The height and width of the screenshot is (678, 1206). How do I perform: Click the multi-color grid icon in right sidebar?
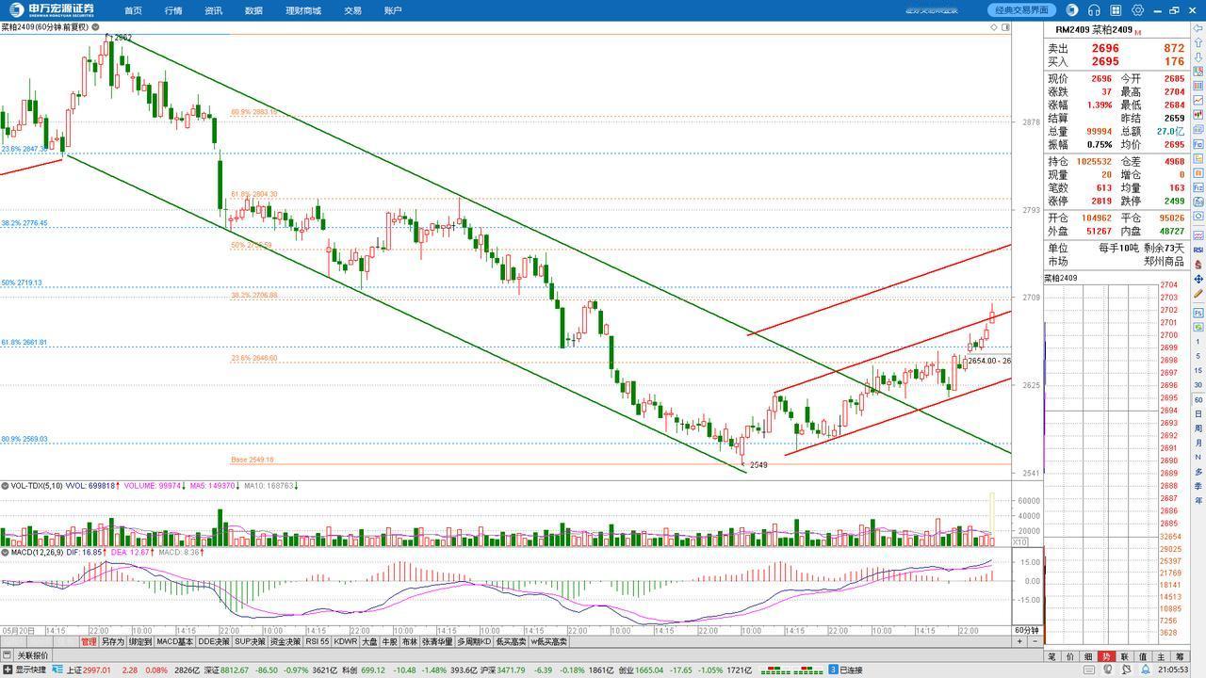tap(1198, 70)
